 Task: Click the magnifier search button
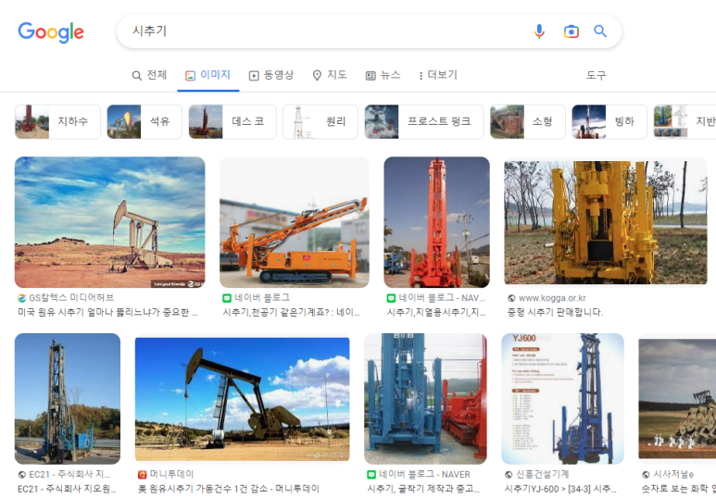coord(600,31)
